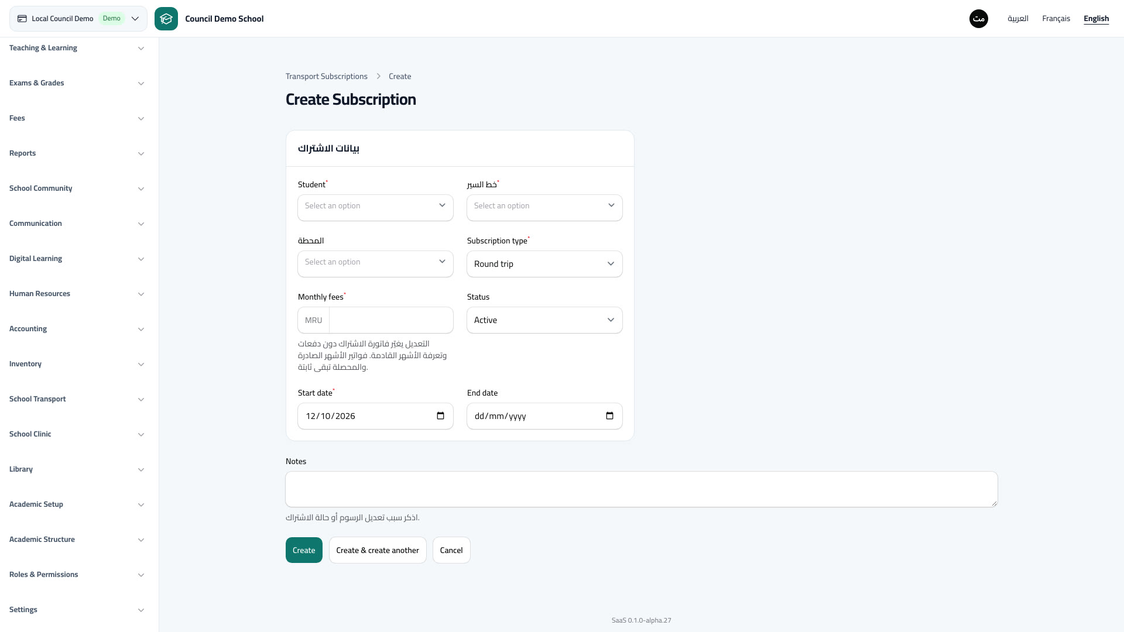Open Status dropdown showing Active

click(x=544, y=320)
